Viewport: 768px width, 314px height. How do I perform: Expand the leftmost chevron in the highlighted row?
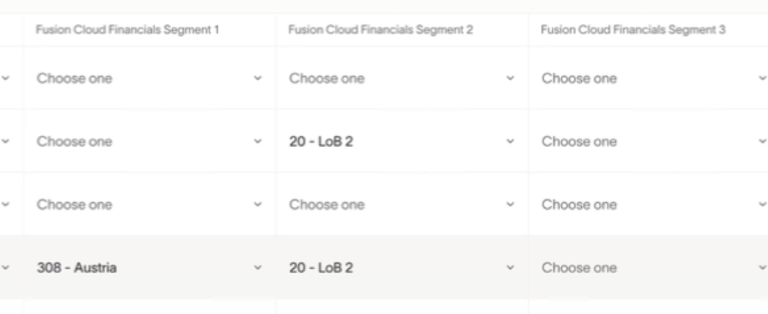5,267
